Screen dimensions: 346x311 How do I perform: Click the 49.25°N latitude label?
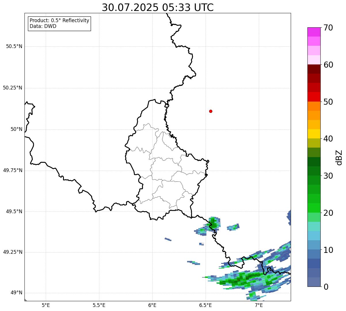click(x=13, y=252)
